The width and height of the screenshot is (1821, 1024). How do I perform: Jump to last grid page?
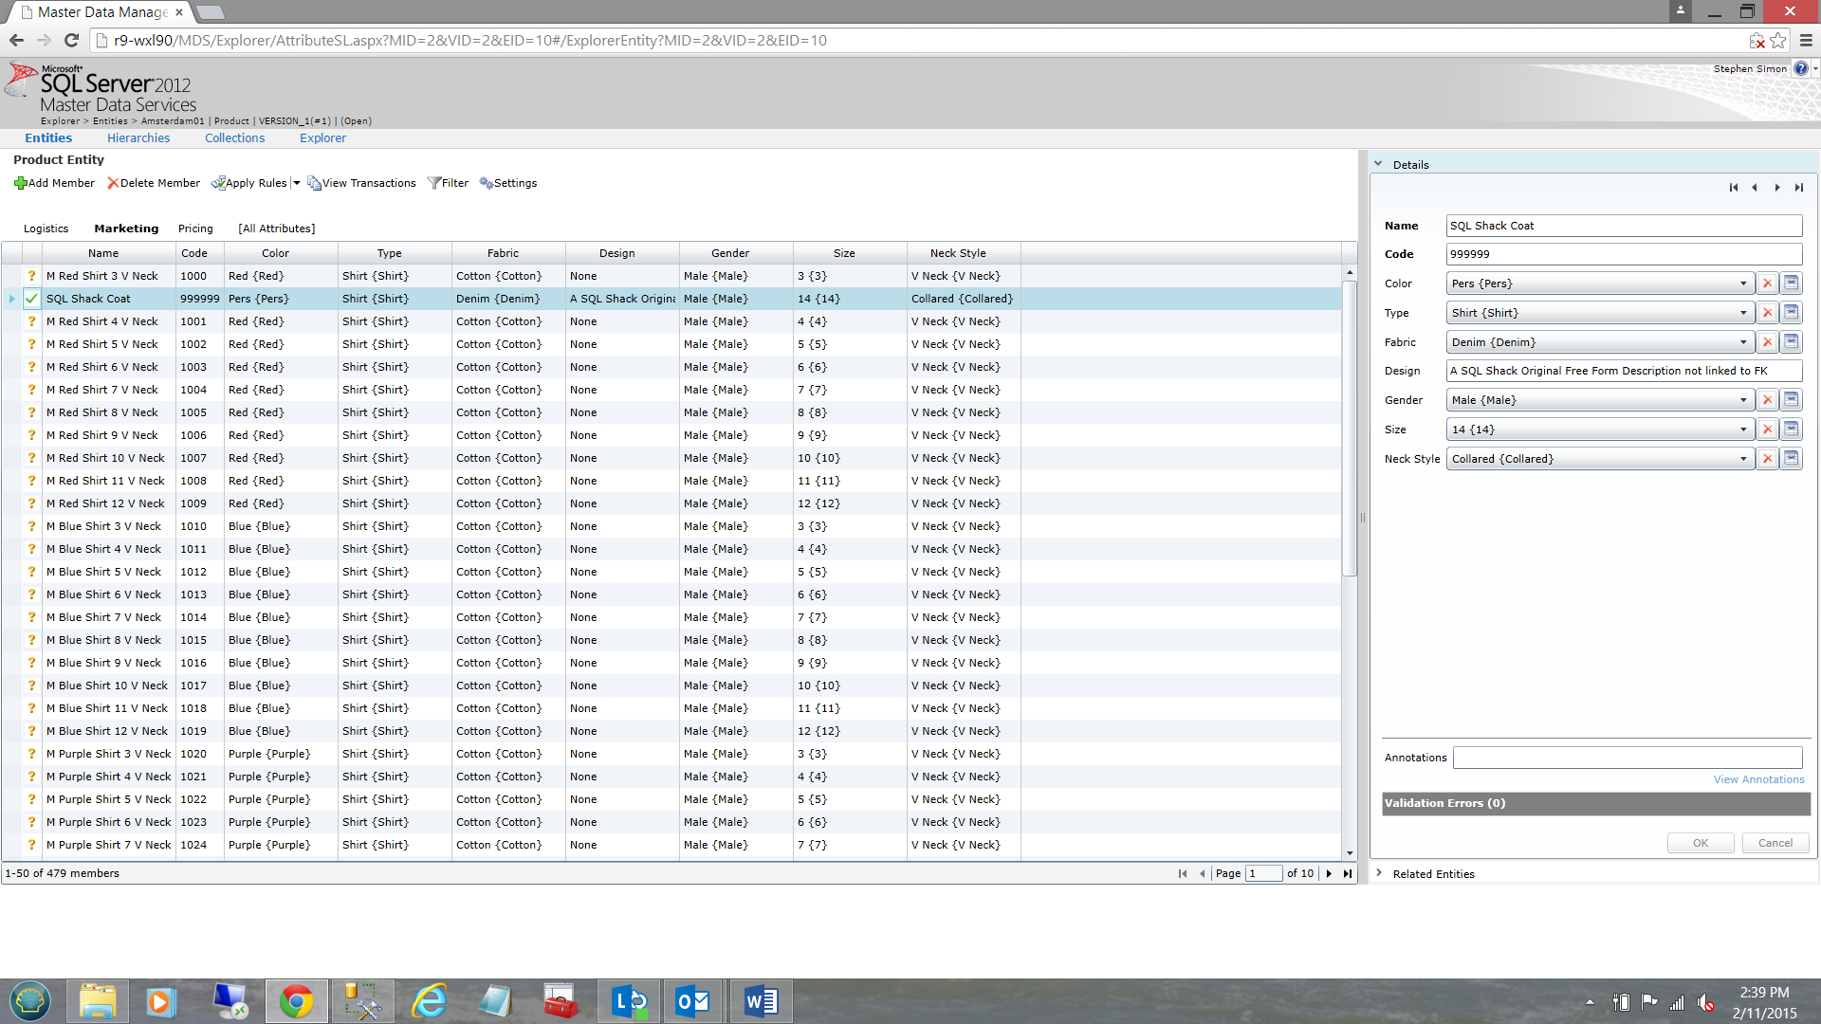1347,873
